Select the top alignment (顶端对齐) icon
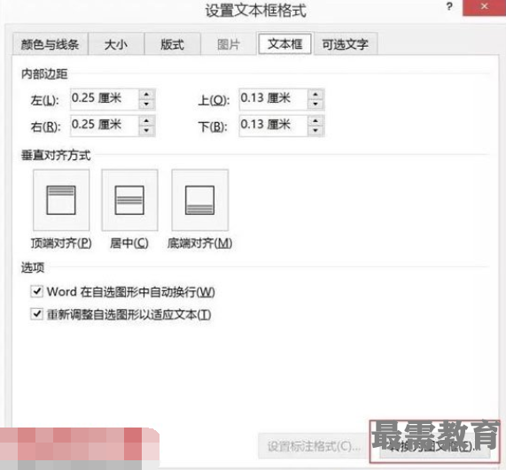506x470 pixels. point(61,200)
